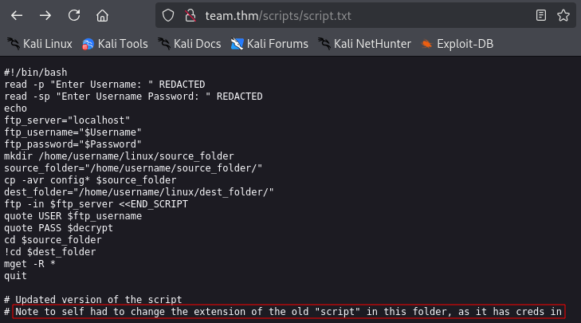Click the quote PASS $decrypt line

click(x=58, y=227)
